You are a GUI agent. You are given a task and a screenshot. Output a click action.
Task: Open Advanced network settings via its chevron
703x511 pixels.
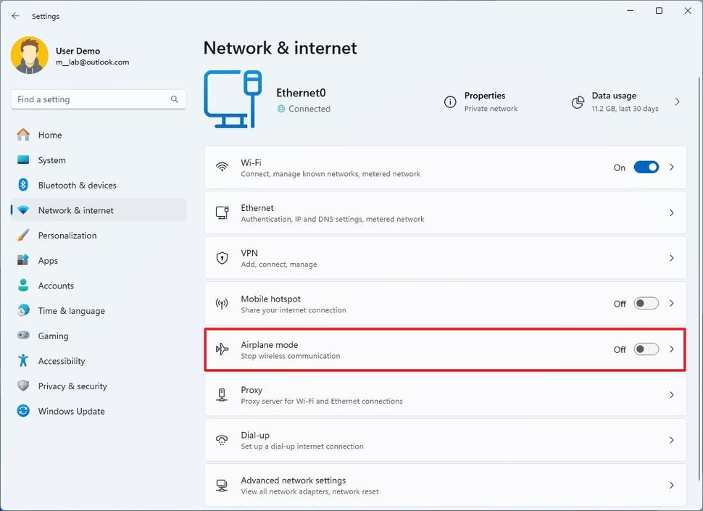click(671, 486)
